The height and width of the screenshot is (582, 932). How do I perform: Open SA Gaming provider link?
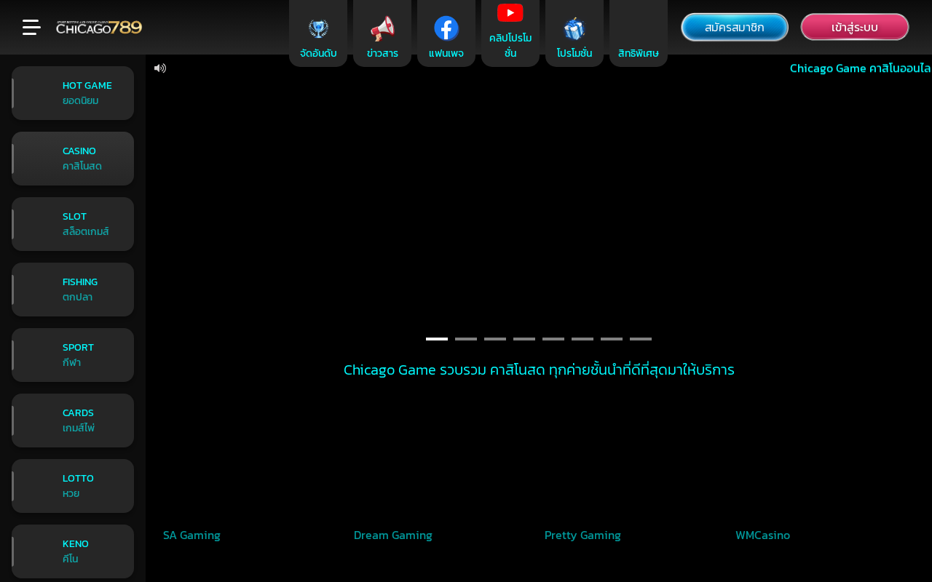point(191,535)
